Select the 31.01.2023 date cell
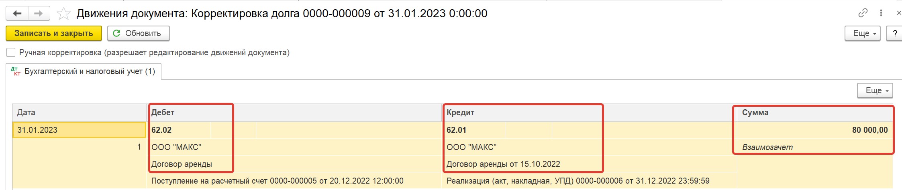The height and width of the screenshot is (190, 902). pos(80,130)
